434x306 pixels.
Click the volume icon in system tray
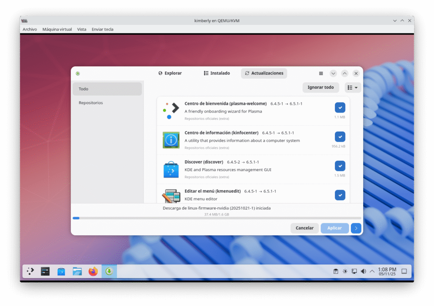[363, 271]
